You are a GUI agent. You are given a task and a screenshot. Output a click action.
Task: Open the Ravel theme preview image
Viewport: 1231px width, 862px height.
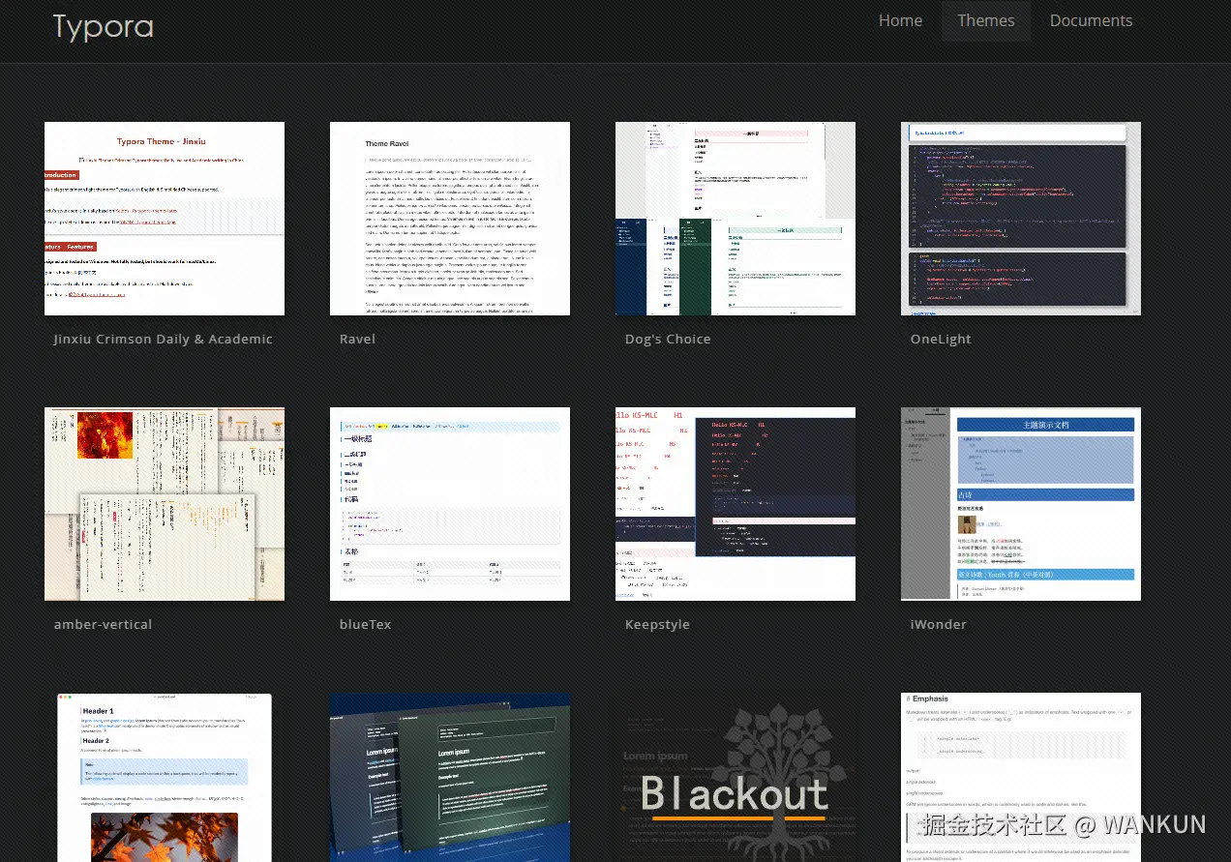point(450,219)
